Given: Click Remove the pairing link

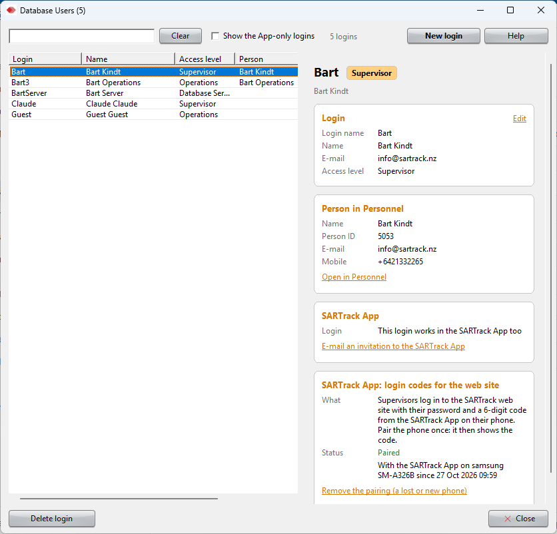Looking at the screenshot, I should [x=394, y=491].
